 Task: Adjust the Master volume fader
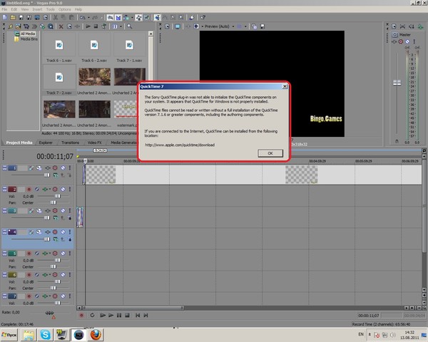point(397,83)
